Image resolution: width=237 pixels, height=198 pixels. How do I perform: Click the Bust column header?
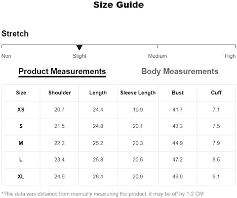178,93
